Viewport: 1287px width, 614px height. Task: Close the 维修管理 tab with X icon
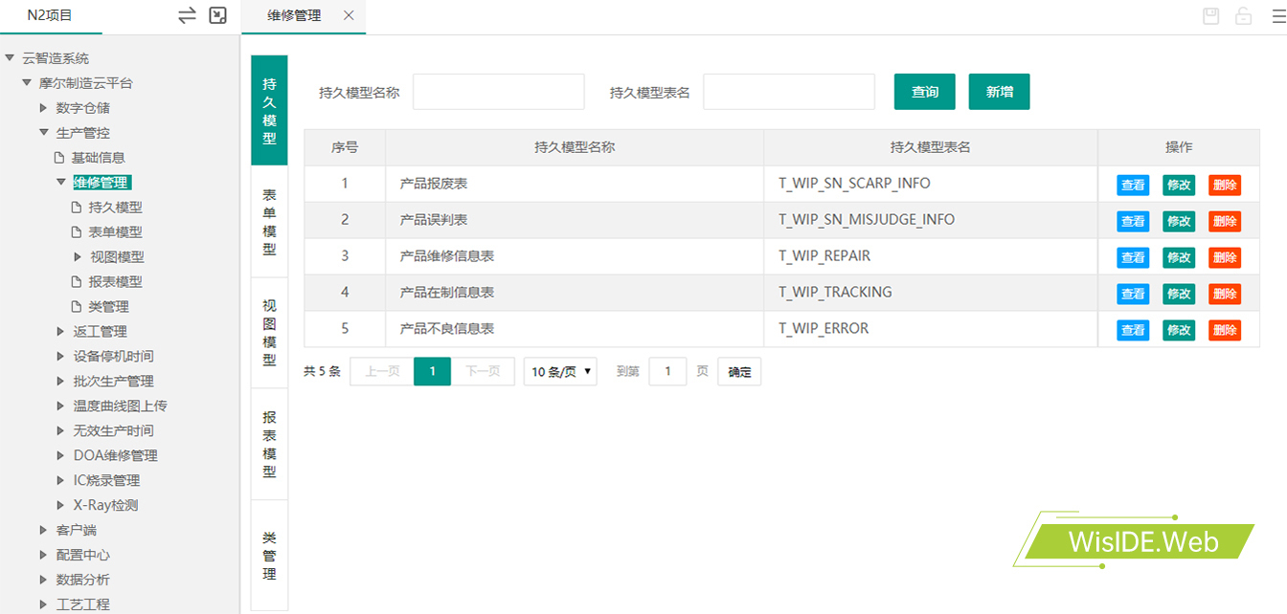point(349,15)
